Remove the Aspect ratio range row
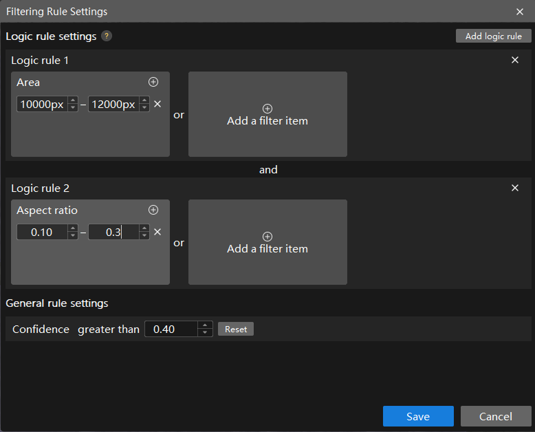This screenshot has width=535, height=432. pos(157,232)
